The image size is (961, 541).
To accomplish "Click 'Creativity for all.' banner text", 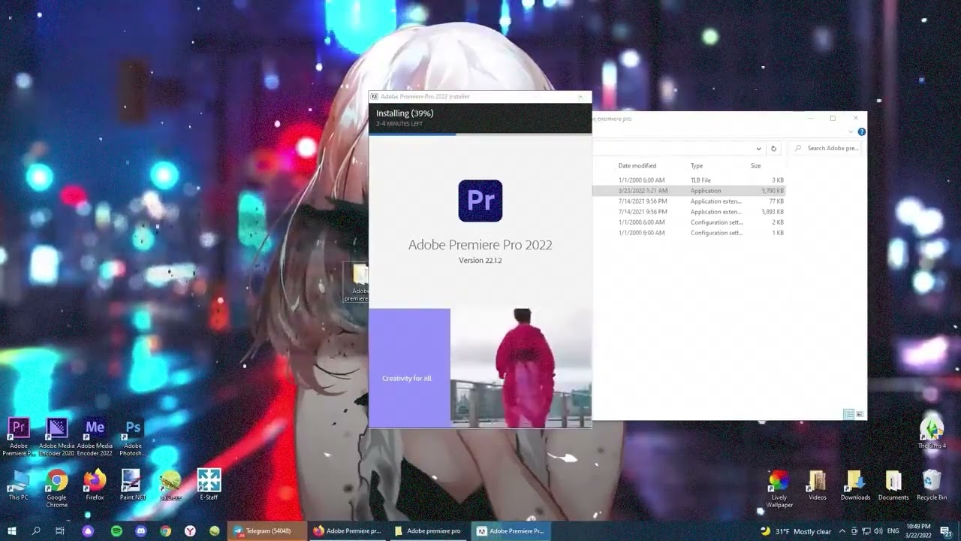I will [407, 378].
